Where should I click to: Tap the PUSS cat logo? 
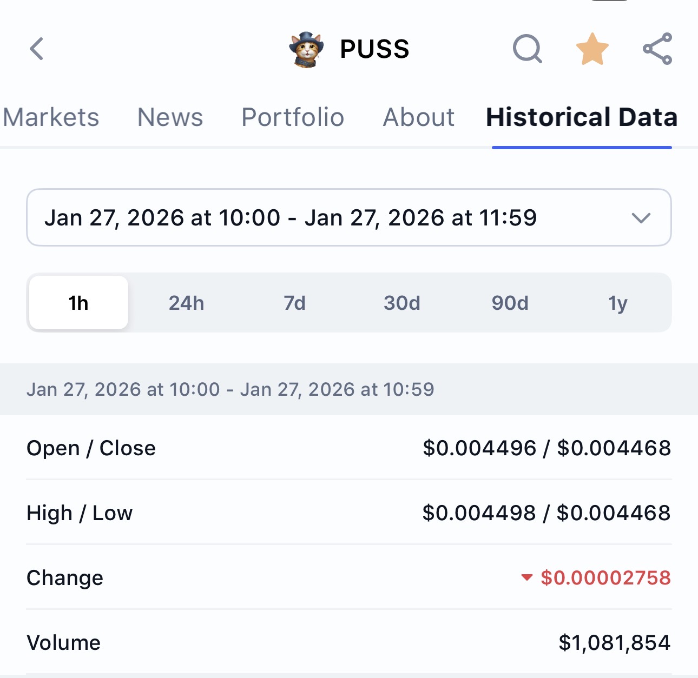306,49
